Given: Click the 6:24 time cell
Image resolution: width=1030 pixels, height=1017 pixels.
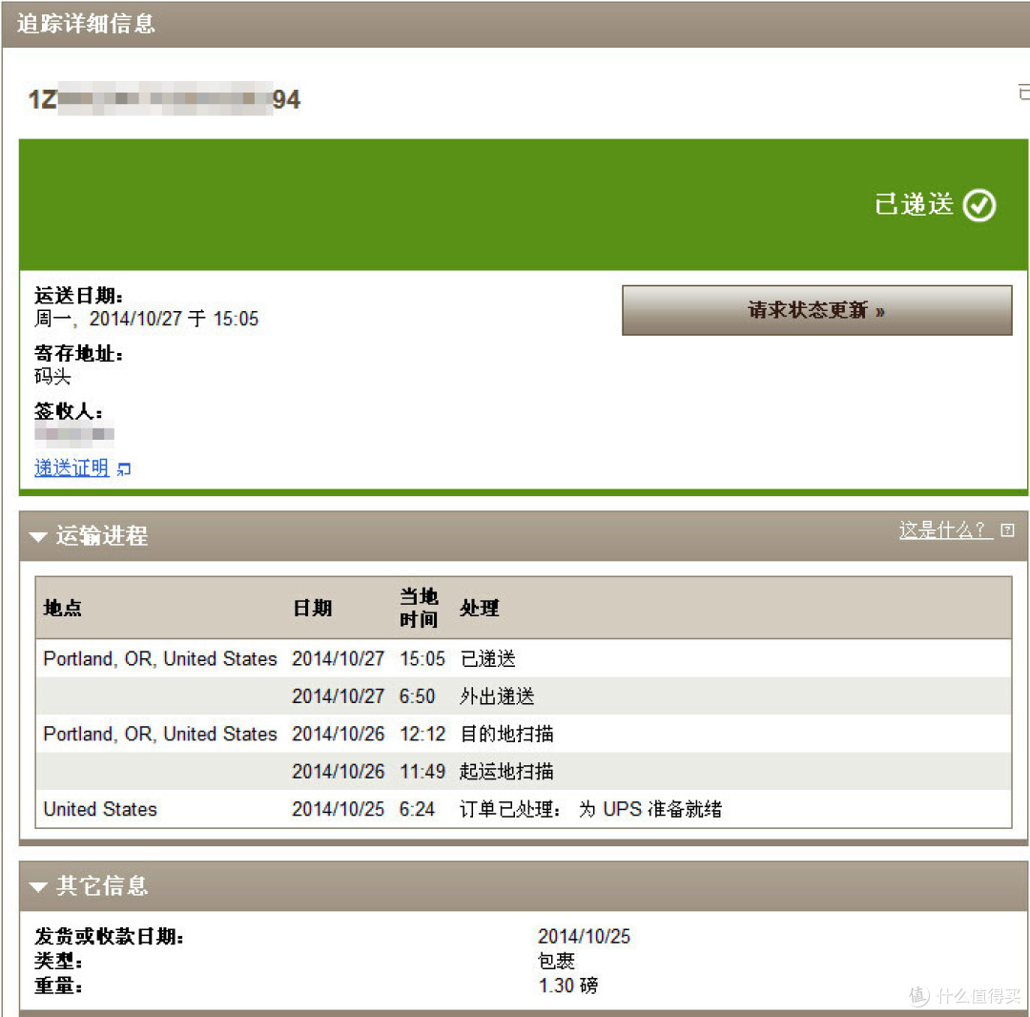Looking at the screenshot, I should point(417,809).
